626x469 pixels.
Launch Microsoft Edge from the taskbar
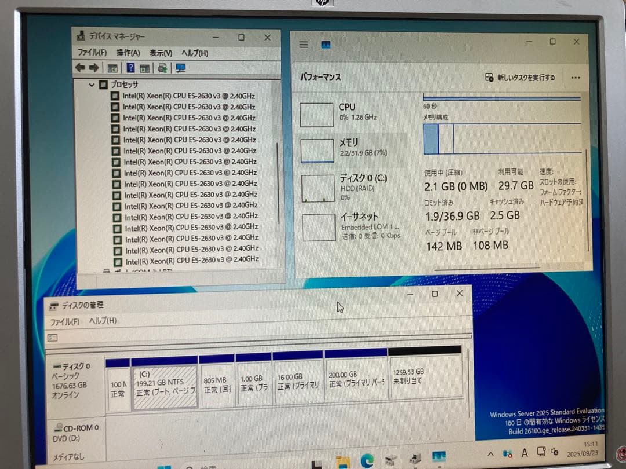tap(366, 461)
